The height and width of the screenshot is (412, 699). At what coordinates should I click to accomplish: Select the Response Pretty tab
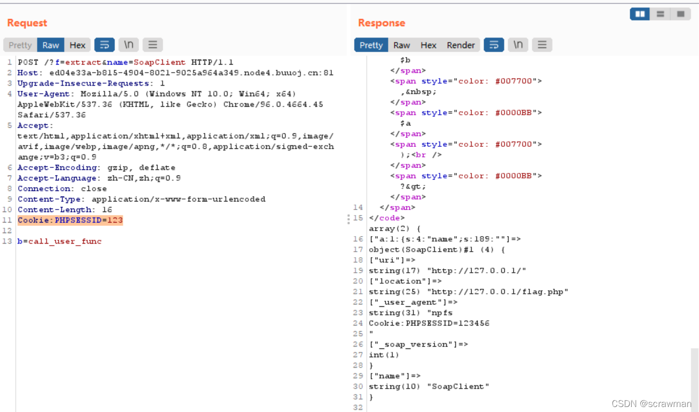(x=371, y=45)
